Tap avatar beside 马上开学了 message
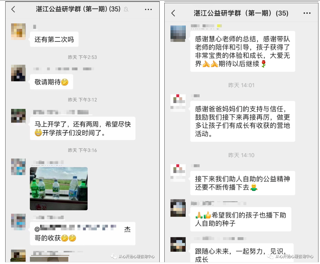 [x=18, y=116]
